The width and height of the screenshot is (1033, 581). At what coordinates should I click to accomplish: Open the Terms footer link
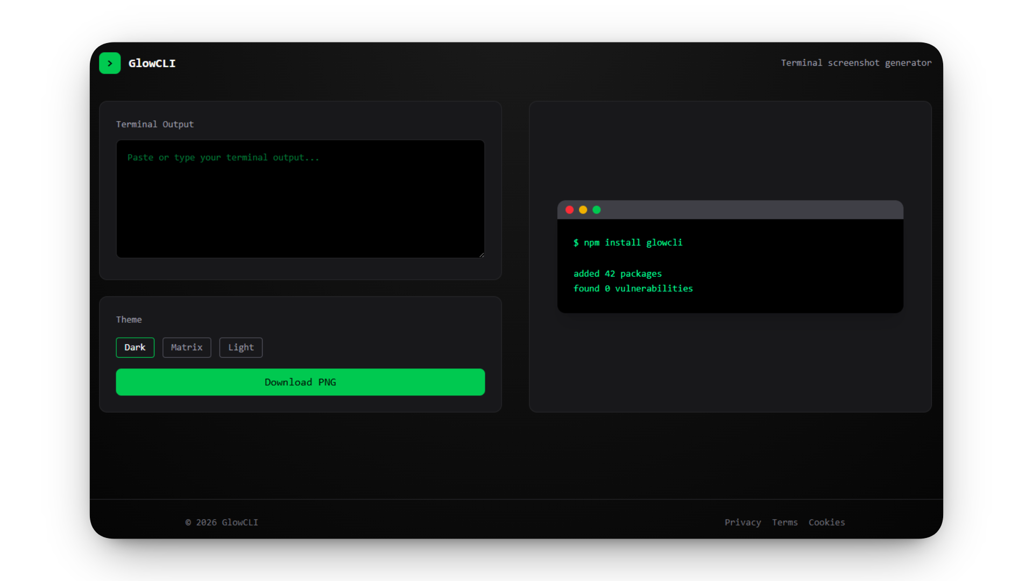pos(784,522)
